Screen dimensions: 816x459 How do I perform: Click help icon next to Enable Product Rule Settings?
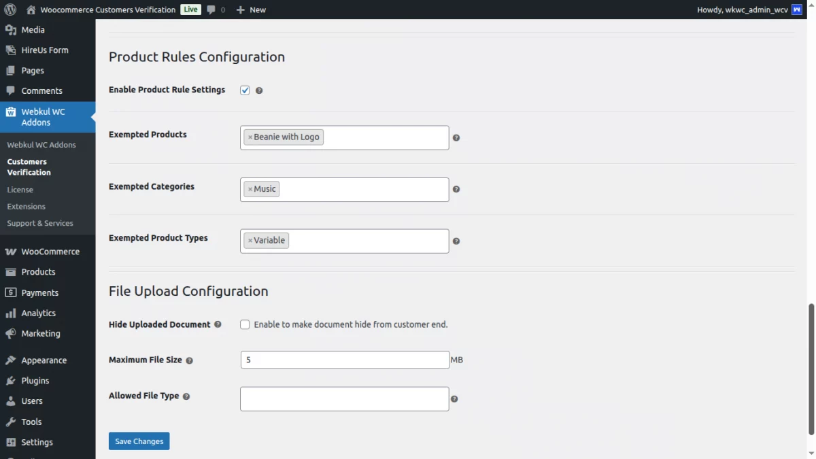[259, 90]
